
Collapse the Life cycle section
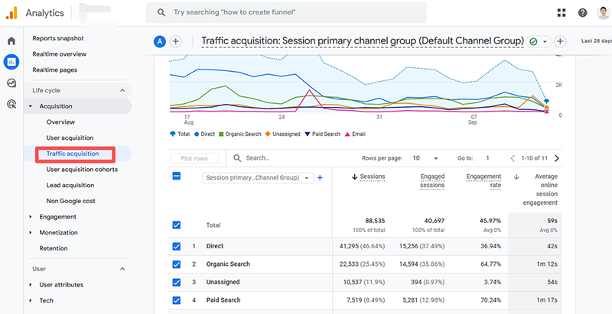click(x=122, y=90)
